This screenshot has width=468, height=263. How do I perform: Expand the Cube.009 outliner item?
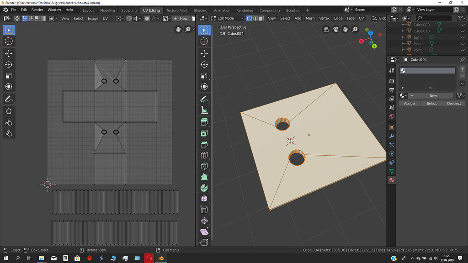tap(404, 25)
